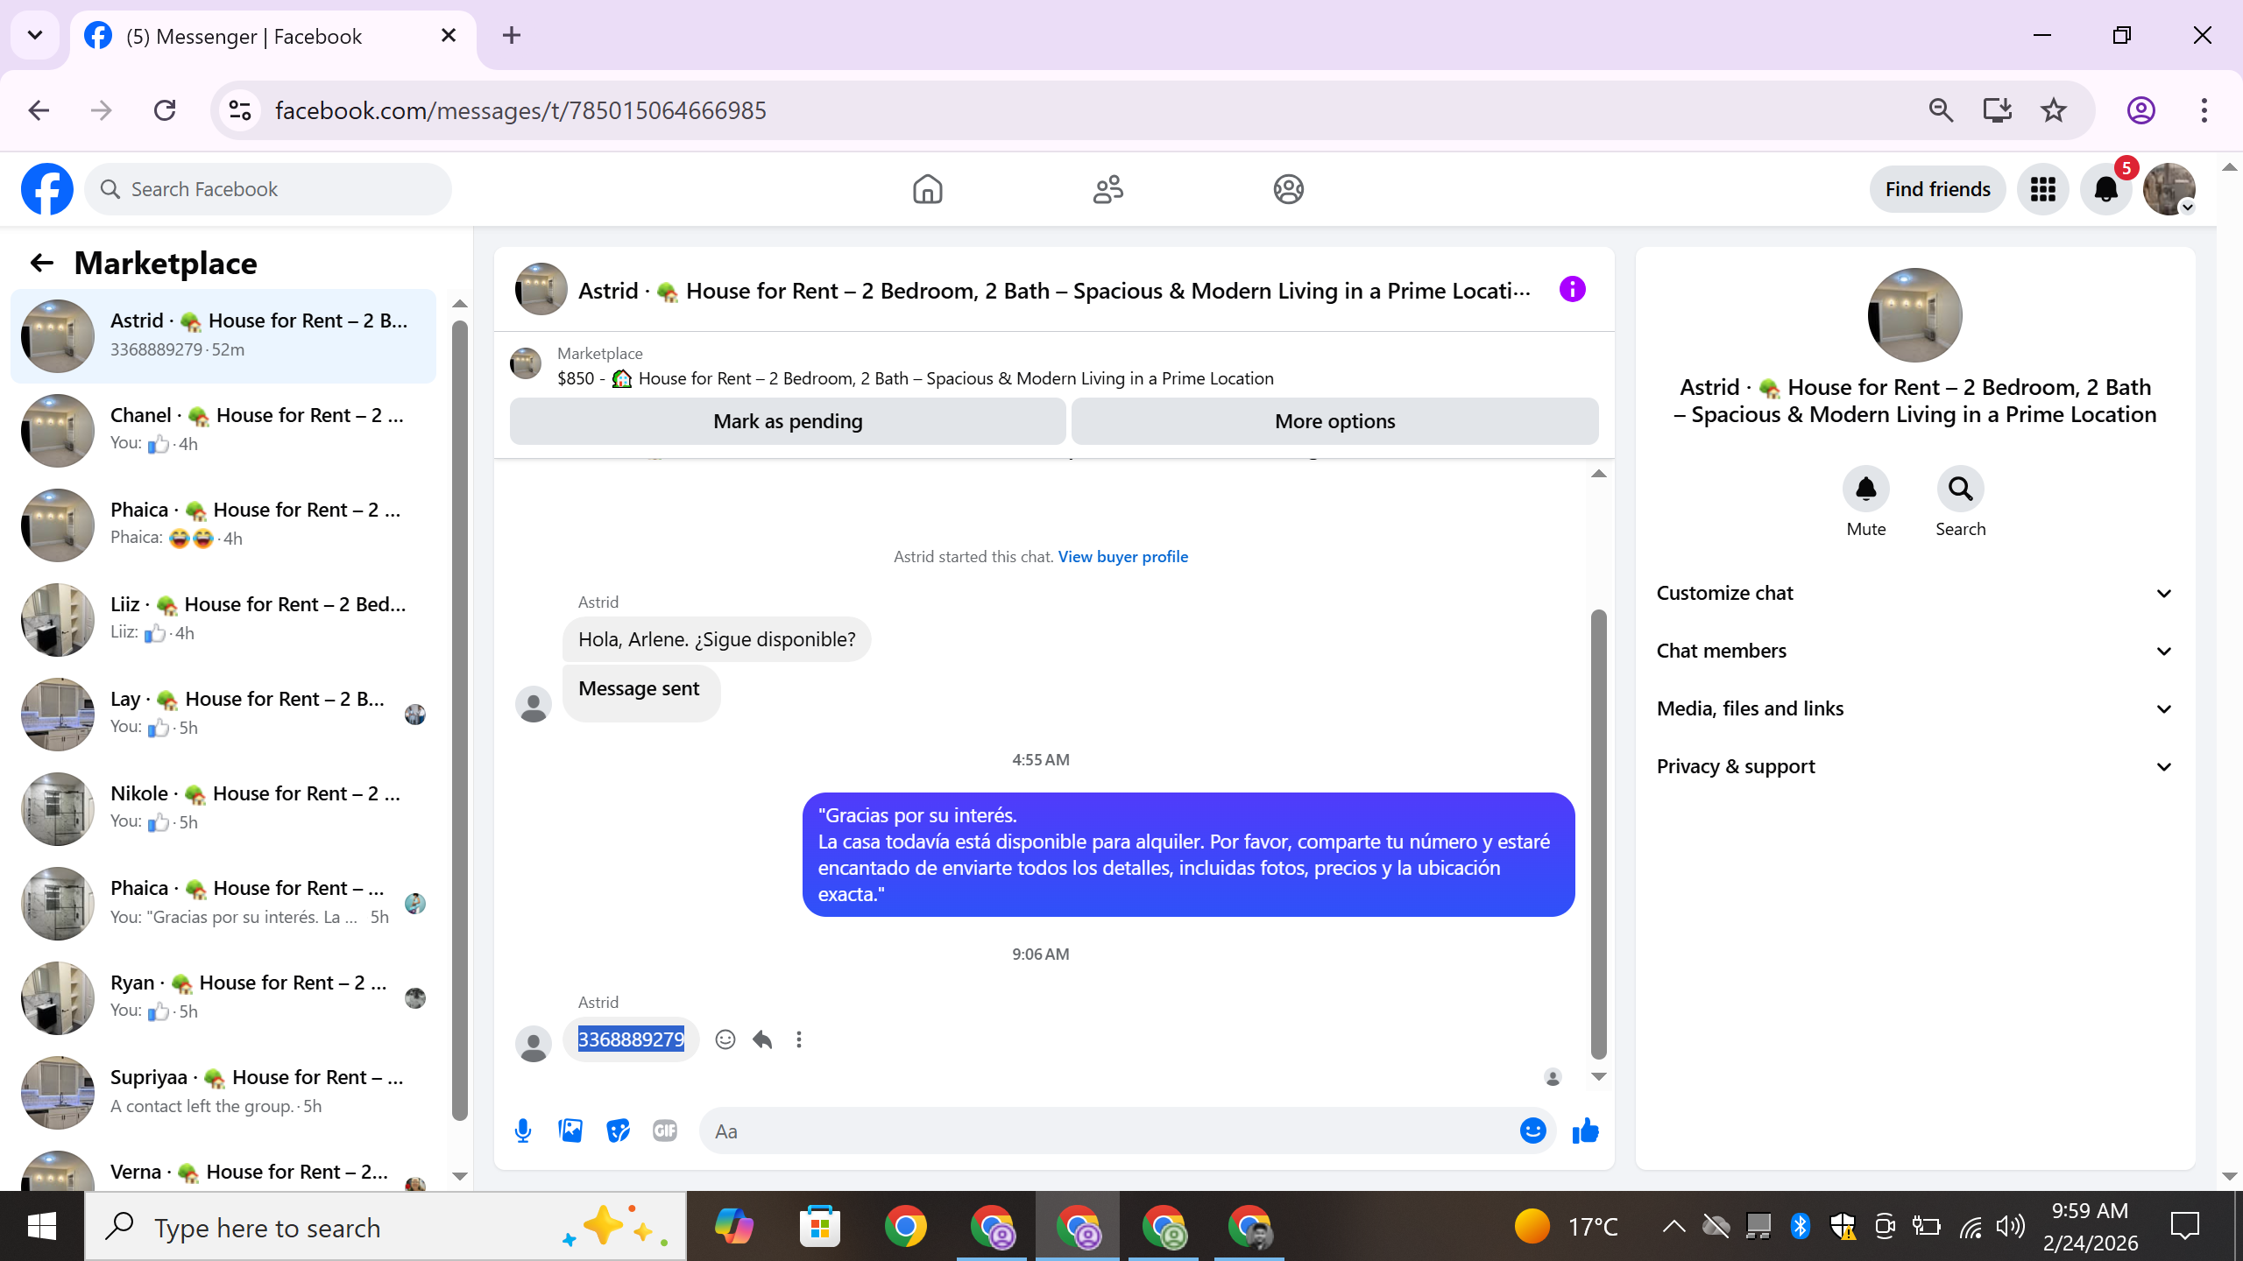
Task: Open the GIF picker
Action: (x=665, y=1131)
